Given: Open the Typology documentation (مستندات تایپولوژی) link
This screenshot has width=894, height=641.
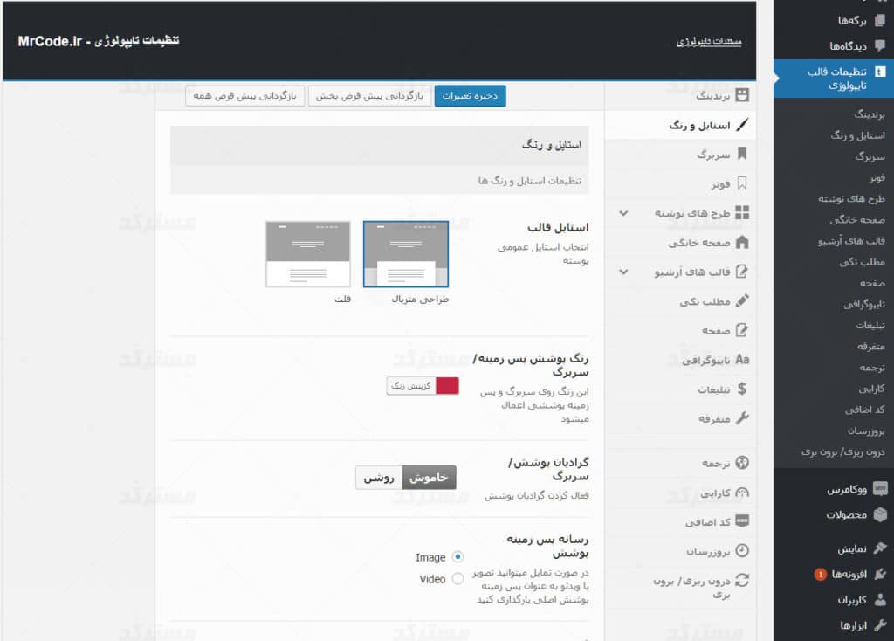Looking at the screenshot, I should pyautogui.click(x=709, y=41).
